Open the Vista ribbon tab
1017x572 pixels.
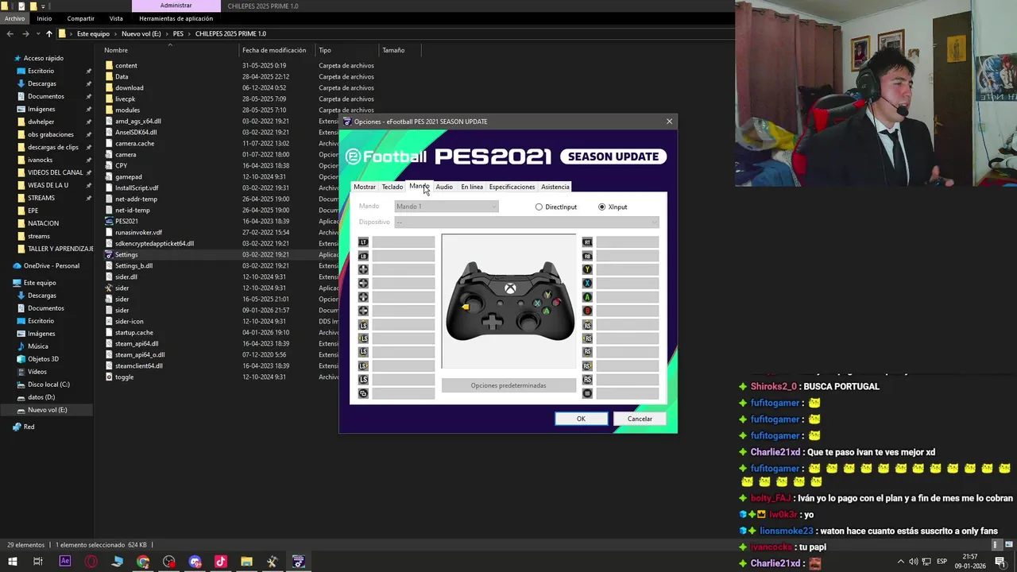point(116,18)
